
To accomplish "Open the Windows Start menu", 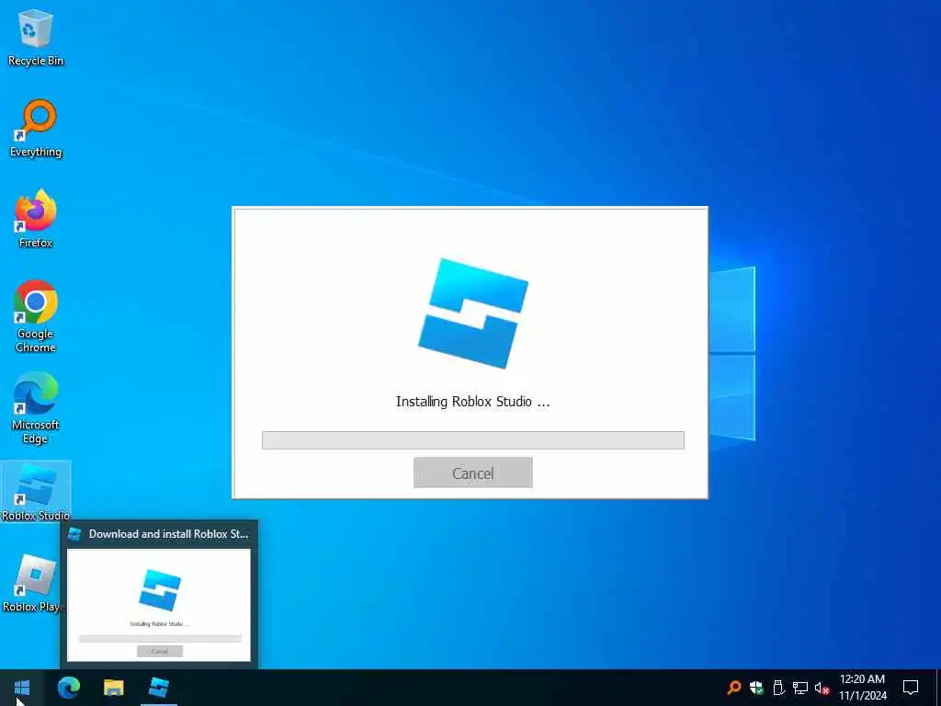I will [22, 688].
